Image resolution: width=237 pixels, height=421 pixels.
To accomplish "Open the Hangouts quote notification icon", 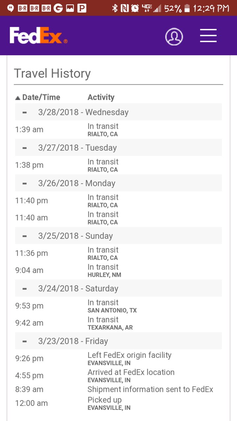I will coord(11,8).
